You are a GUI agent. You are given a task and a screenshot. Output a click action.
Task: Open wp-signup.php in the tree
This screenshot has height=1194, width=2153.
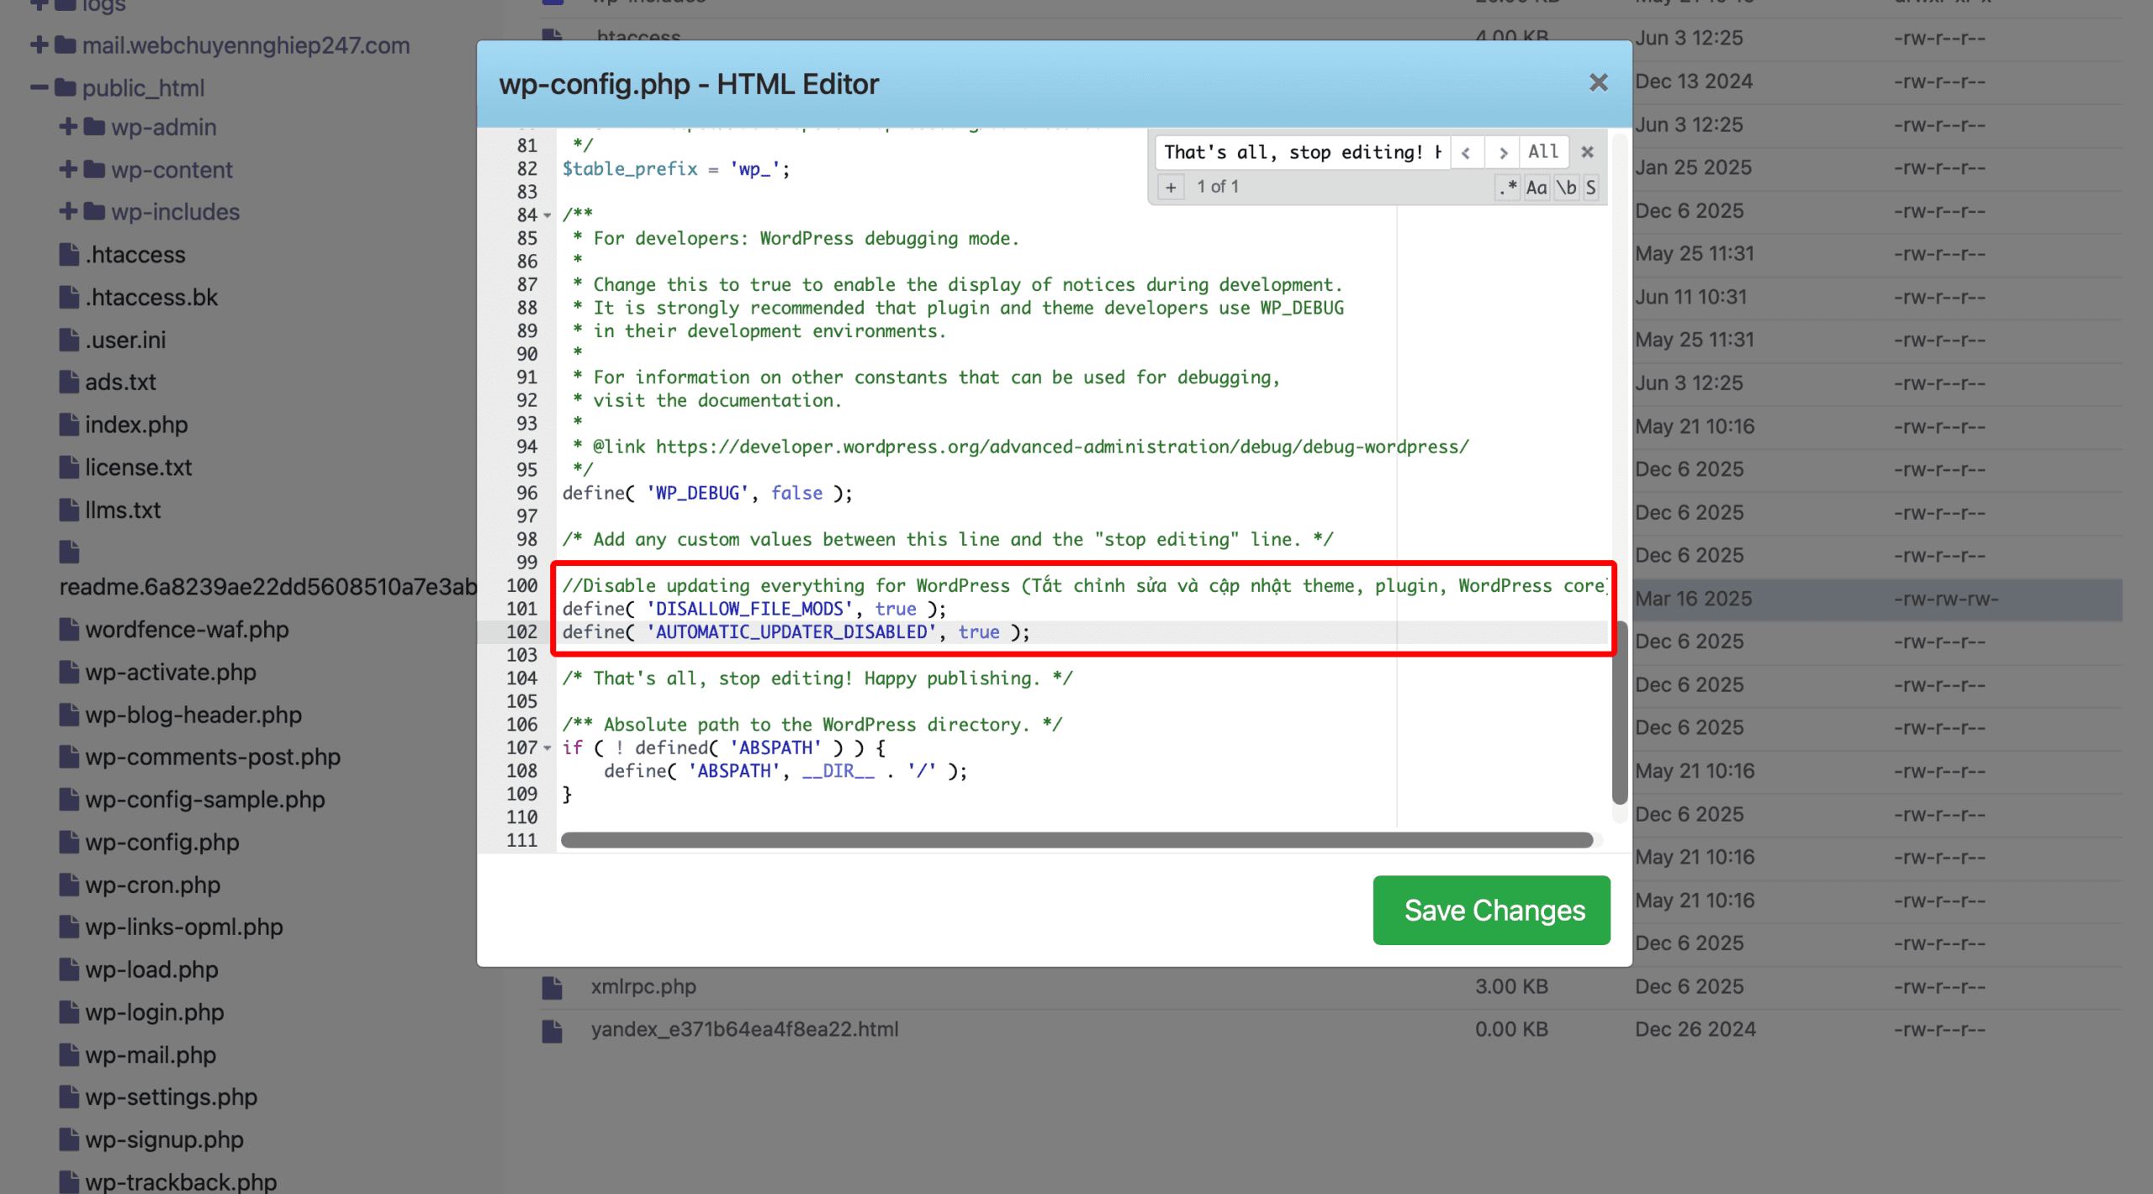(164, 1139)
